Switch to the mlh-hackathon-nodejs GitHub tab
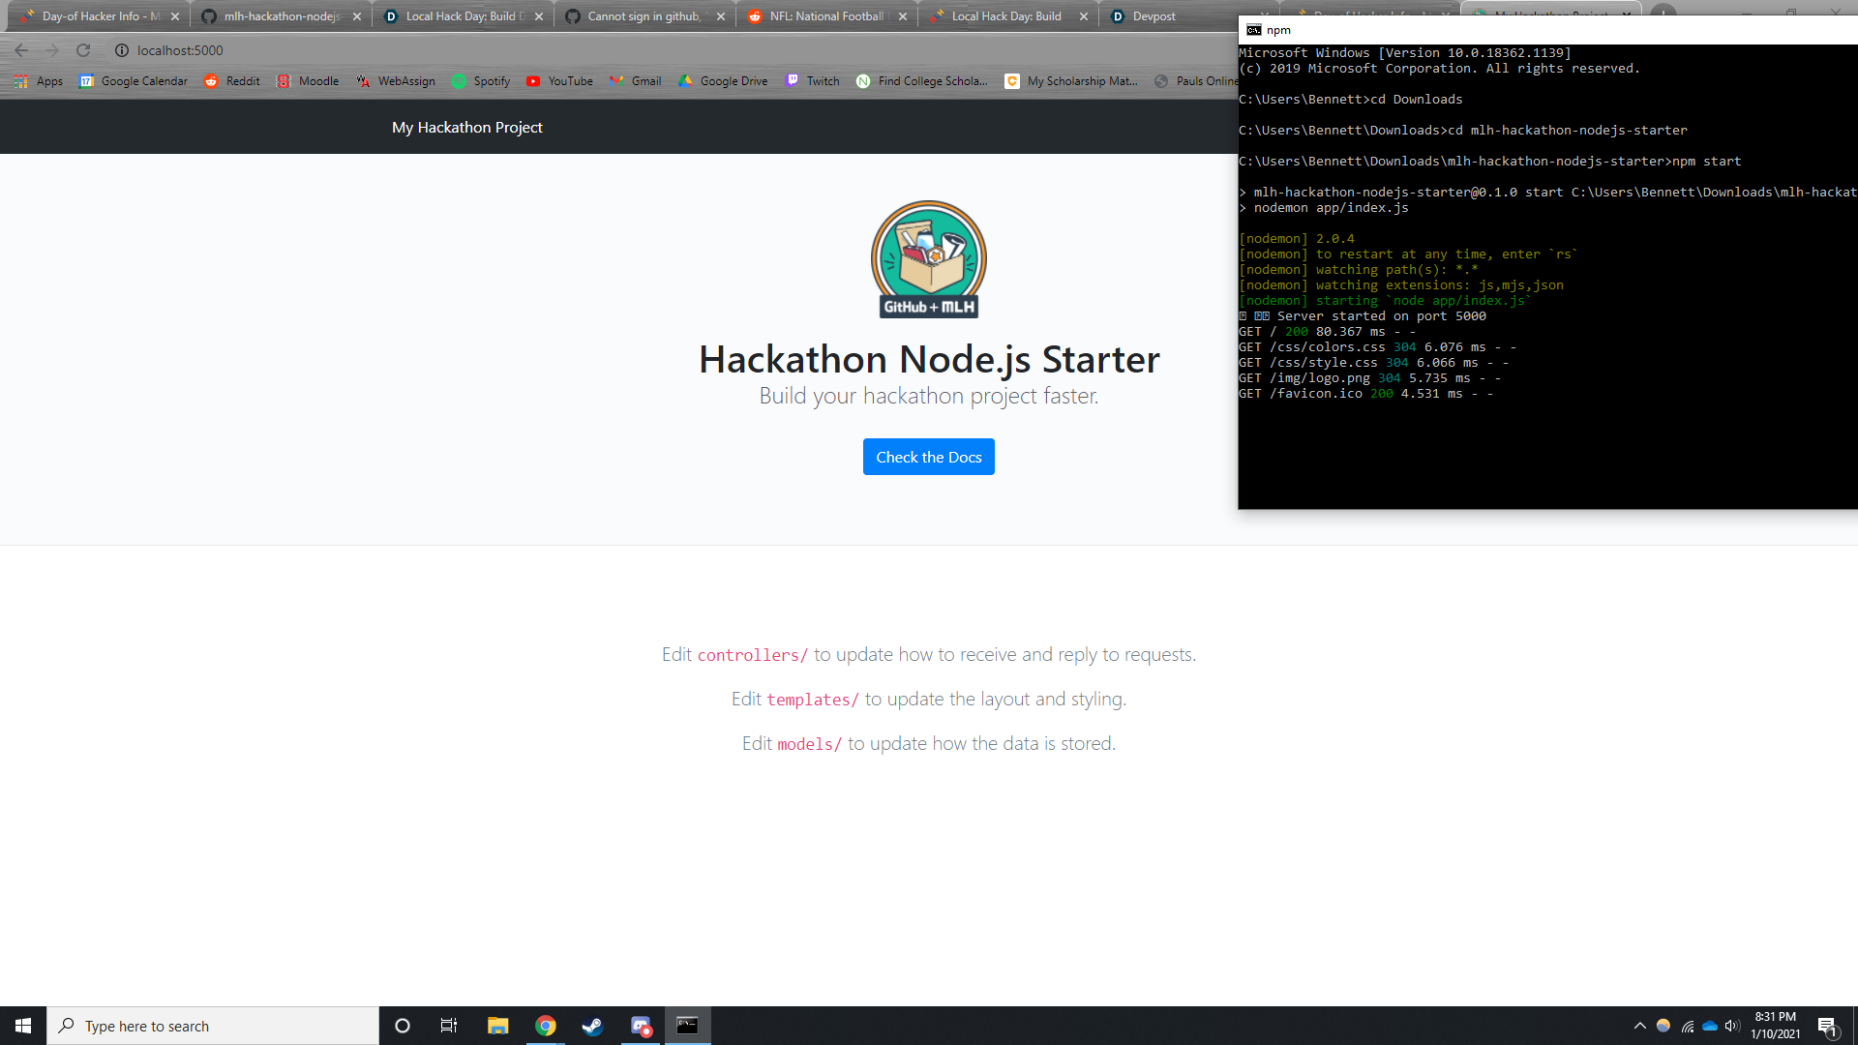Viewport: 1858px width, 1045px height. point(281,16)
